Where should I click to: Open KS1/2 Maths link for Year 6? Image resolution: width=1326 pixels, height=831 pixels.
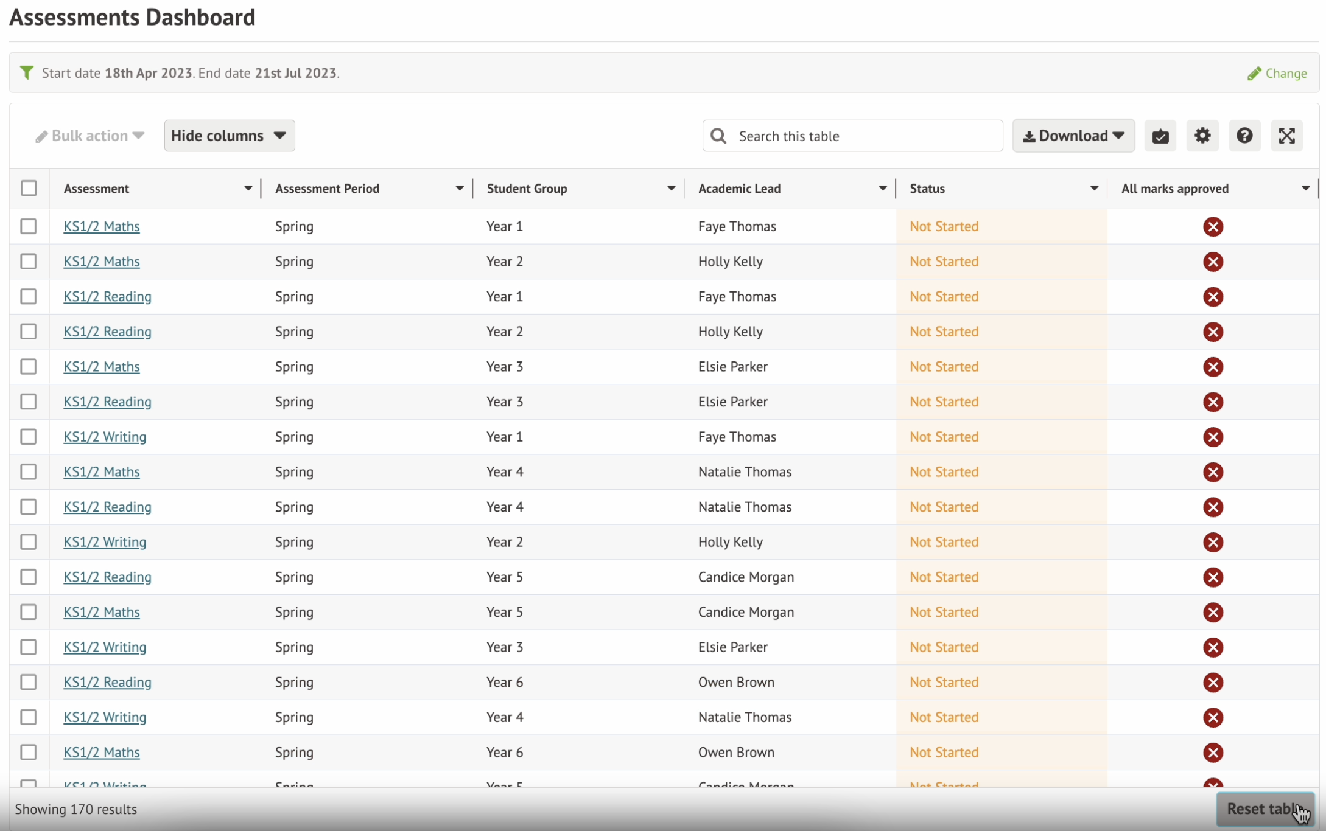pos(102,753)
